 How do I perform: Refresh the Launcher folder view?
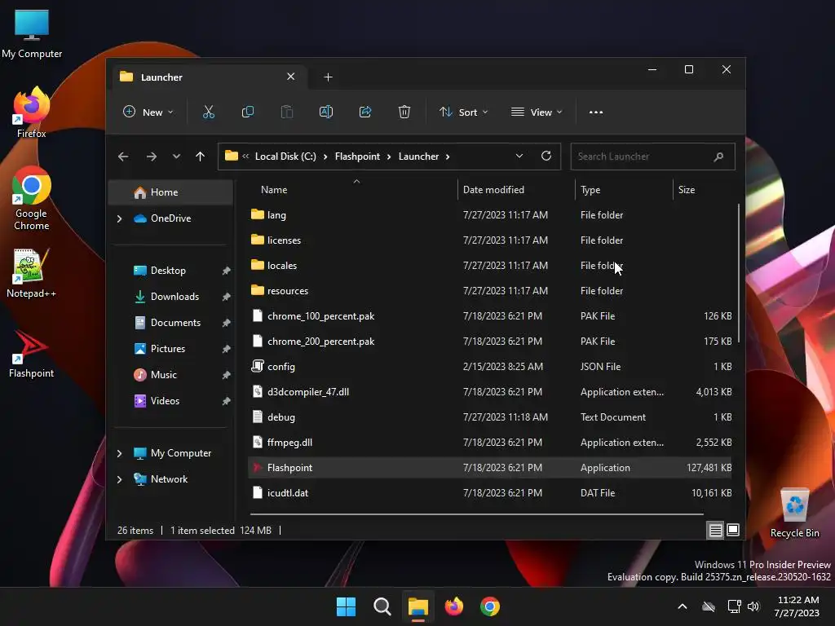(546, 156)
